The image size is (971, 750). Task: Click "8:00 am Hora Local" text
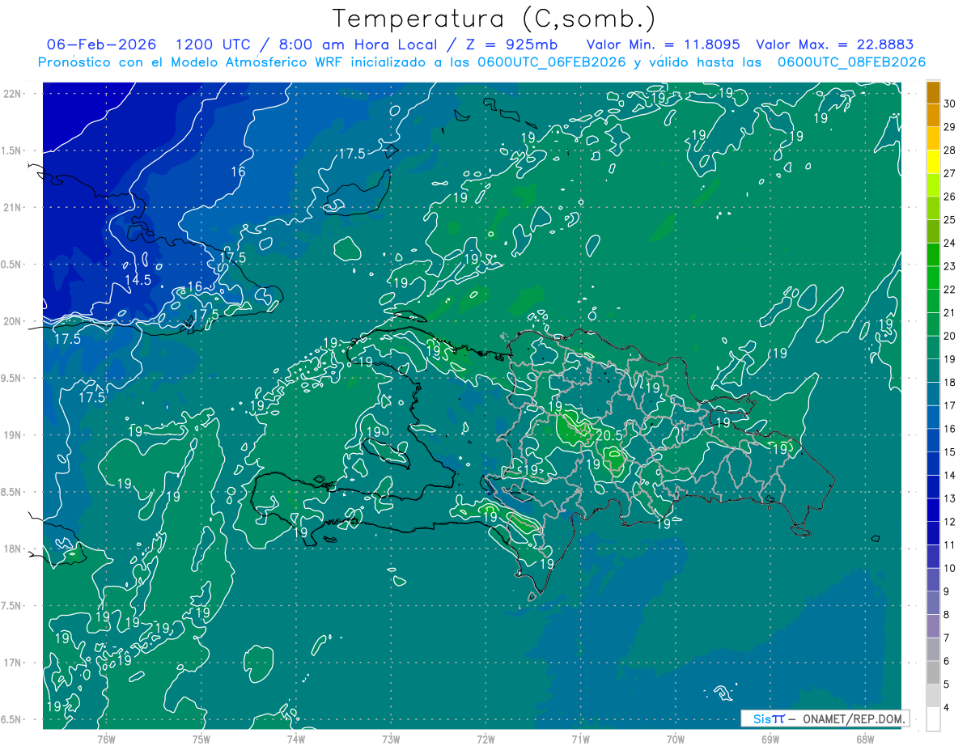tap(359, 44)
